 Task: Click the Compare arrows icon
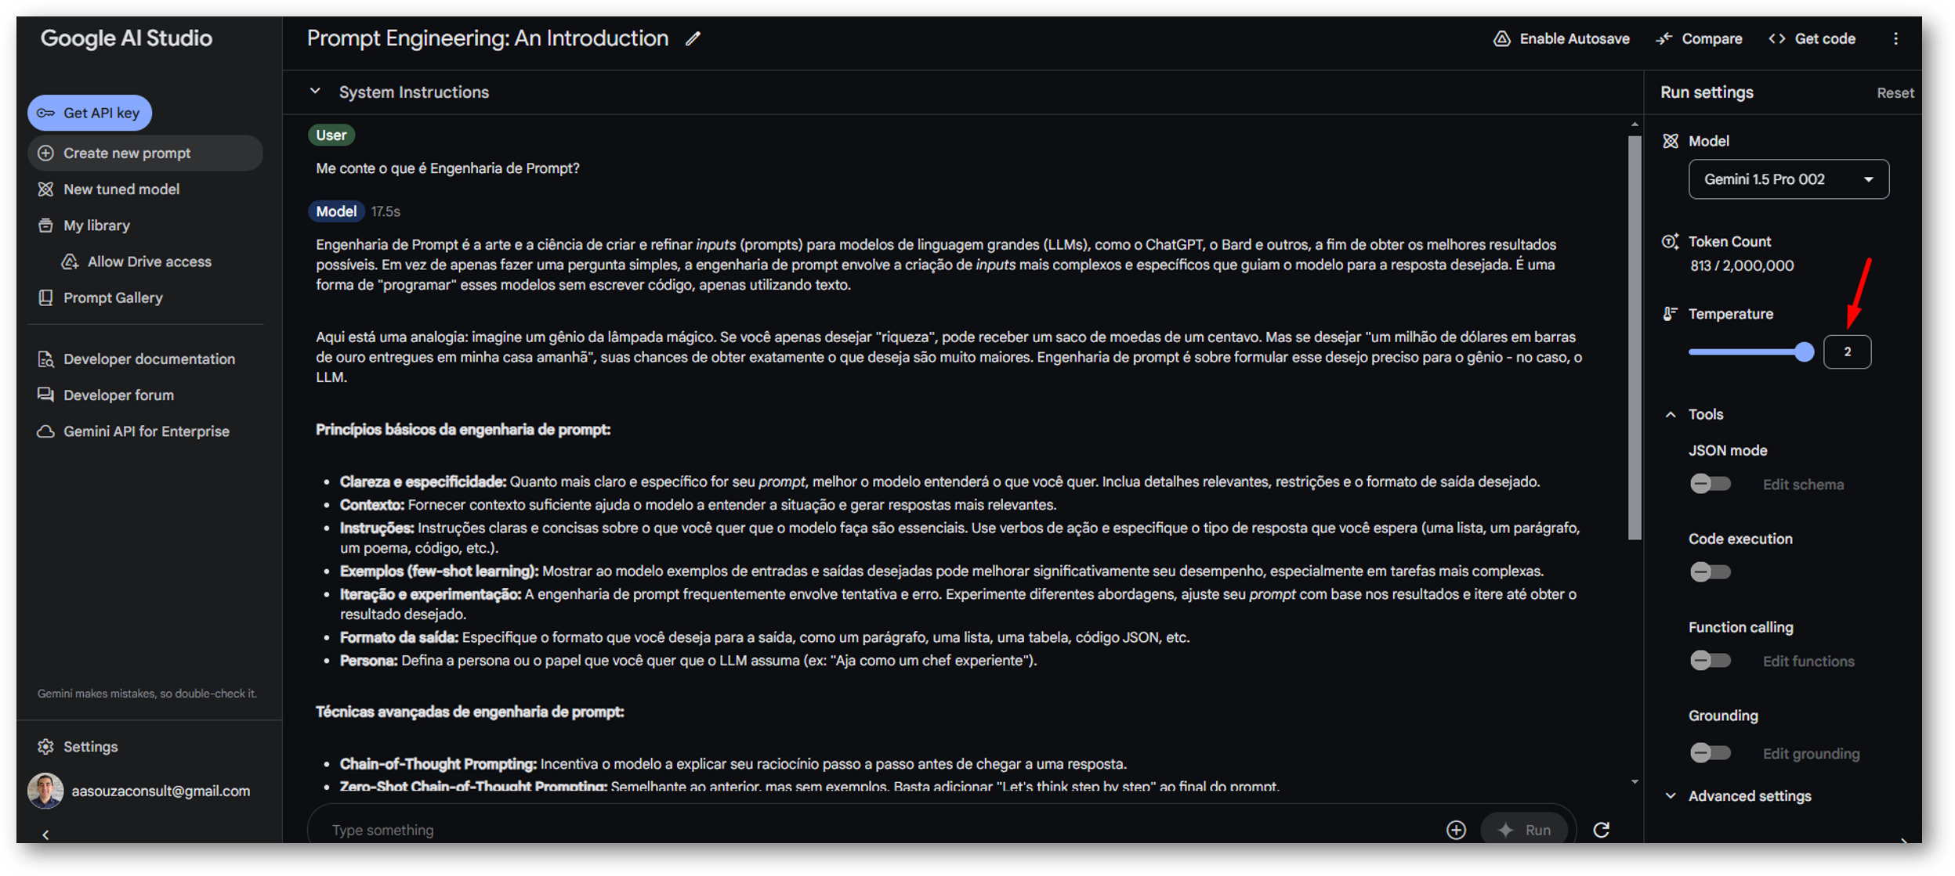[1664, 39]
